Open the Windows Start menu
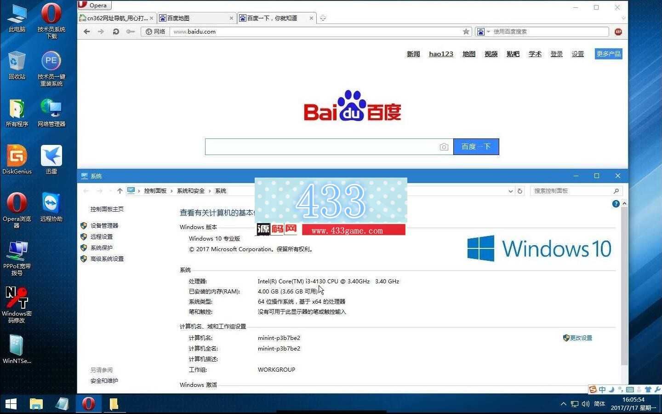 click(x=11, y=404)
